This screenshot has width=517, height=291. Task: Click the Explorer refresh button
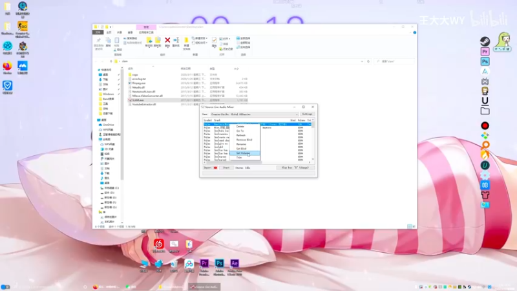coord(368,61)
